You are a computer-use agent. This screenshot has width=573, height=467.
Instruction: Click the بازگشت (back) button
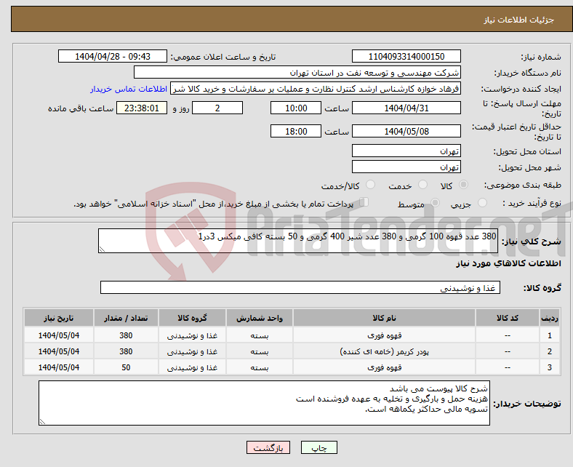pyautogui.click(x=268, y=447)
